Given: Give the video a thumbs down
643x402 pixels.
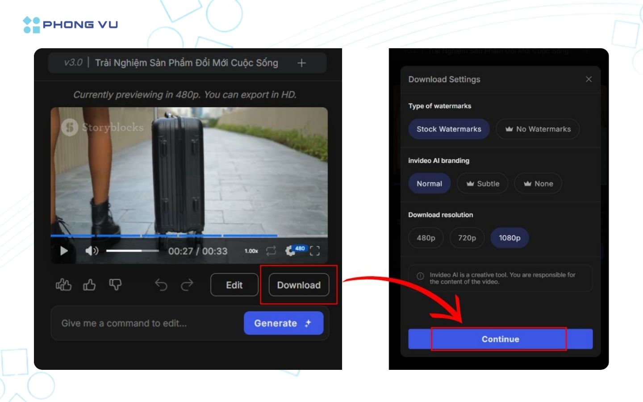Looking at the screenshot, I should click(x=115, y=285).
